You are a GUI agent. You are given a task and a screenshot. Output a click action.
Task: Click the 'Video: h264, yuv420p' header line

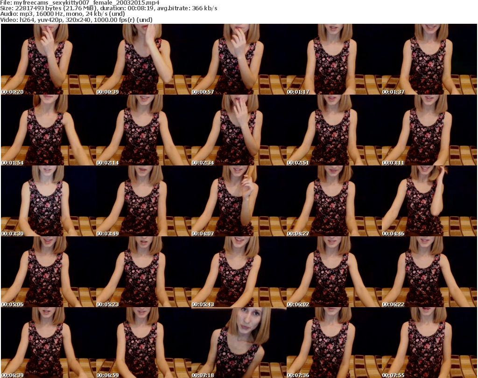tap(76, 20)
